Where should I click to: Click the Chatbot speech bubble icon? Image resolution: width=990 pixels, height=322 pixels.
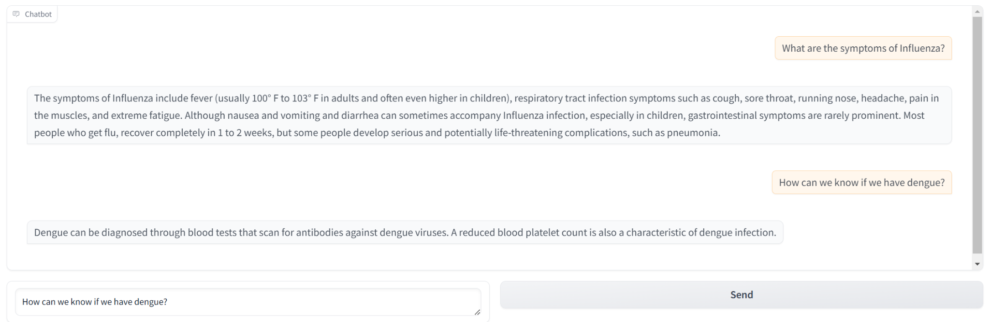16,14
